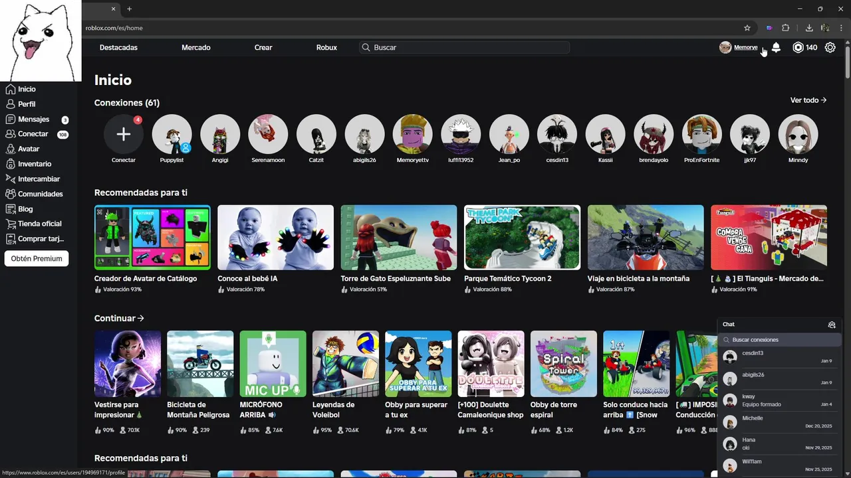
Task: Open the Crear nav tab
Action: [x=263, y=48]
